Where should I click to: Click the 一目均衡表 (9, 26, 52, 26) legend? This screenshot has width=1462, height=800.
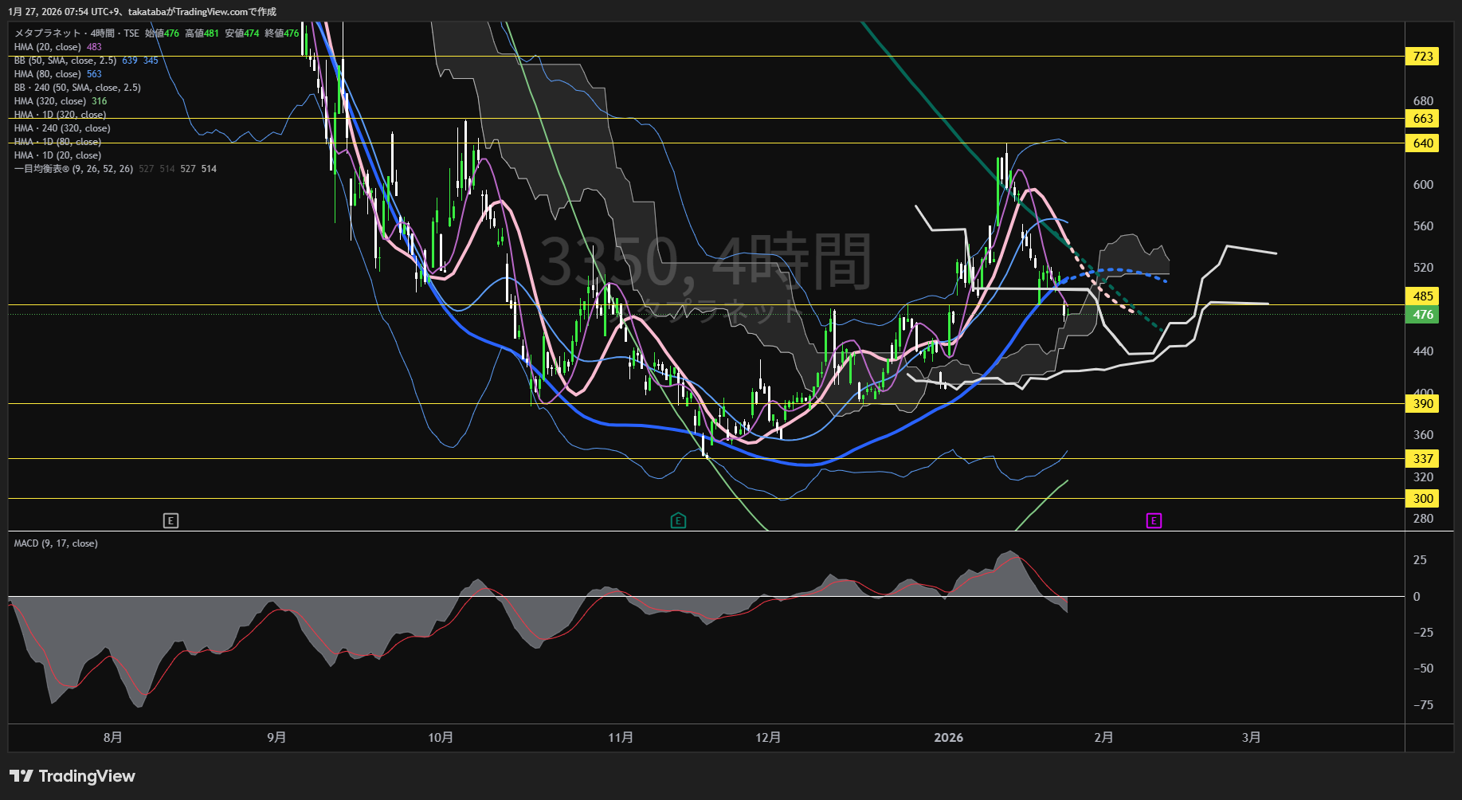coord(73,169)
